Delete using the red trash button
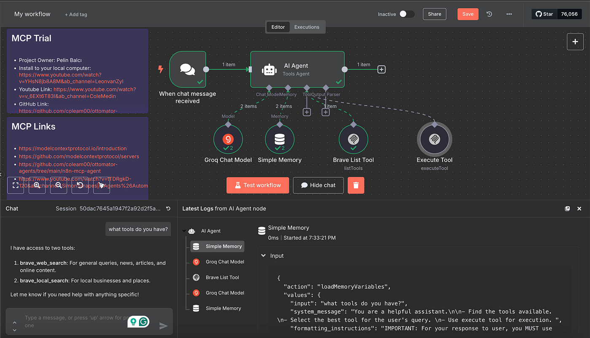The image size is (590, 338). [356, 185]
